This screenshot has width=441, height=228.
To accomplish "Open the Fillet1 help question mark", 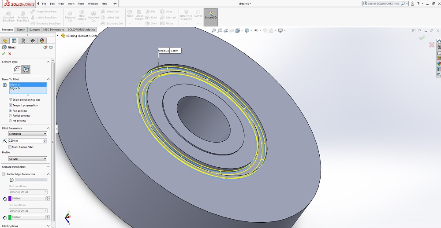I will (51, 48).
